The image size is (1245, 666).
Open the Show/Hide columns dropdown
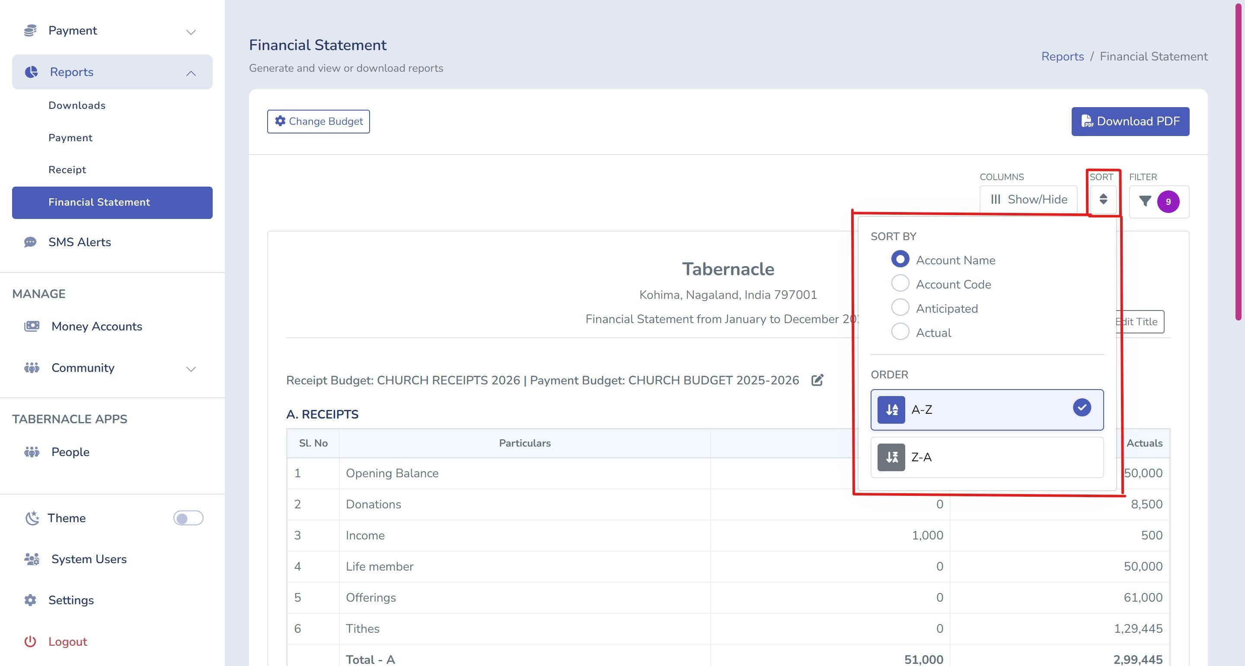pos(1028,200)
